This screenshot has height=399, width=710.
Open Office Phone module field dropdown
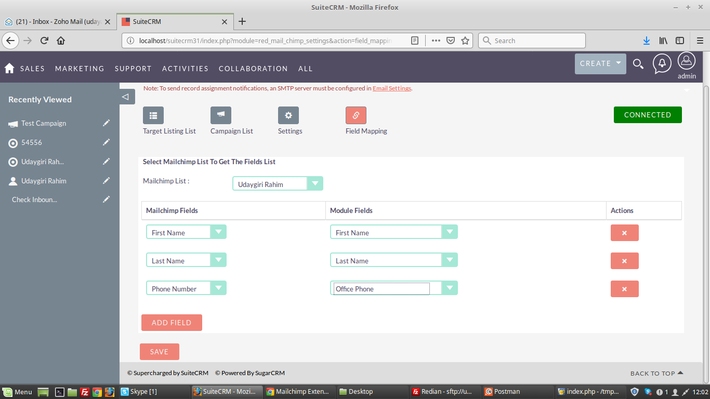[x=394, y=288]
